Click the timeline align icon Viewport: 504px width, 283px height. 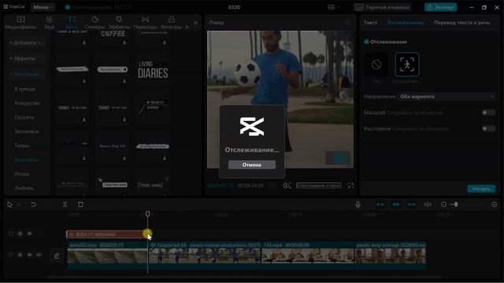click(428, 204)
